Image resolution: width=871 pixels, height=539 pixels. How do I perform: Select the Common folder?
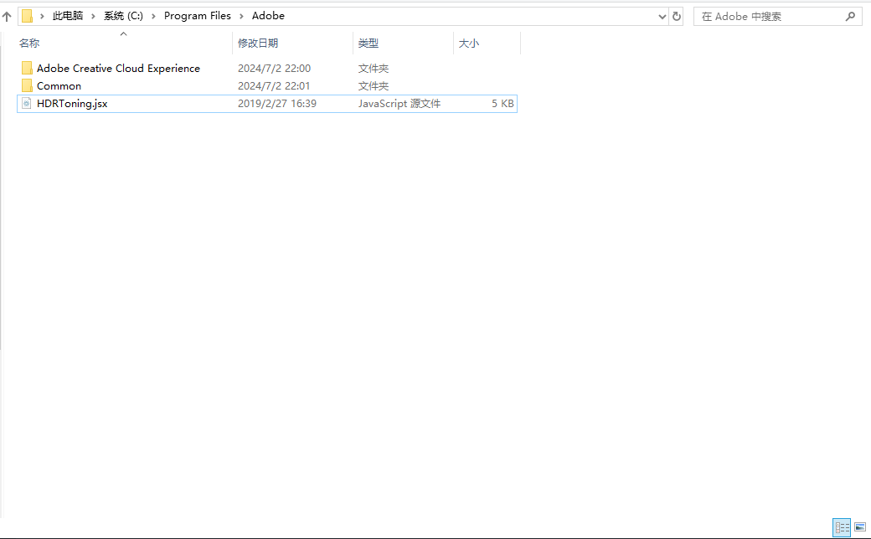point(59,86)
